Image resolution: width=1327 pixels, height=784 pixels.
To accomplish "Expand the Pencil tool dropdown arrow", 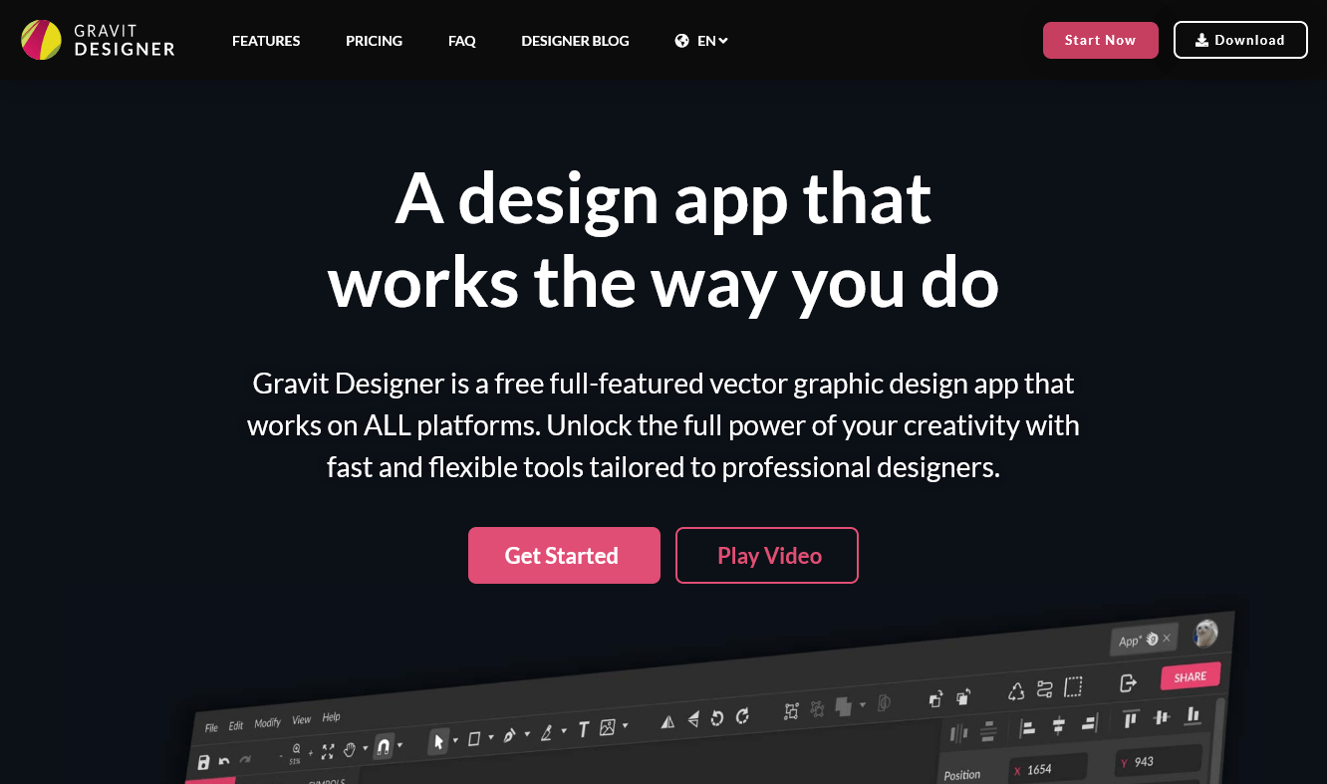I will click(563, 731).
